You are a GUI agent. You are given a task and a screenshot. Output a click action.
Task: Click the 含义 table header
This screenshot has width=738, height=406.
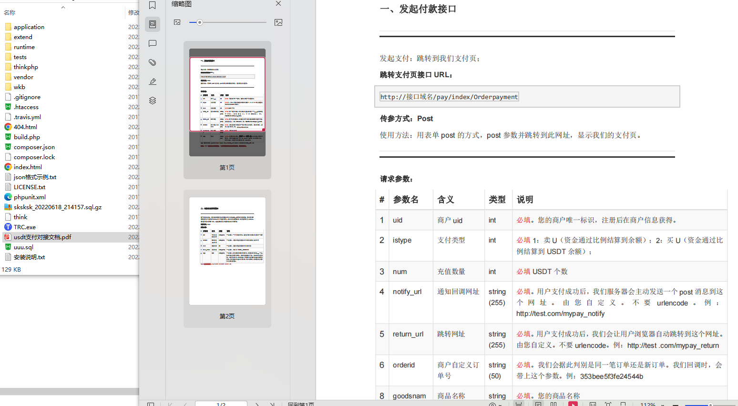[x=446, y=200]
